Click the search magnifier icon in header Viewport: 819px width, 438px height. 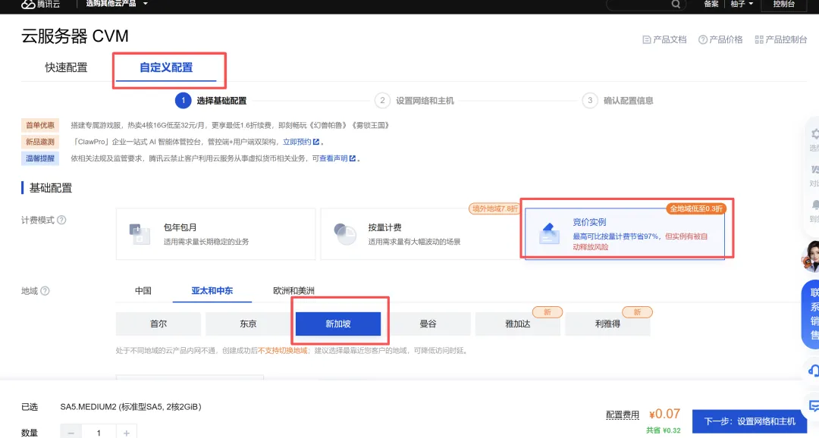tap(676, 5)
